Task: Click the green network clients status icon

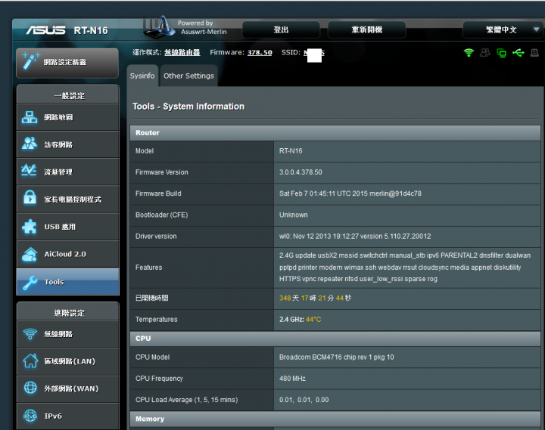Action: [502, 53]
